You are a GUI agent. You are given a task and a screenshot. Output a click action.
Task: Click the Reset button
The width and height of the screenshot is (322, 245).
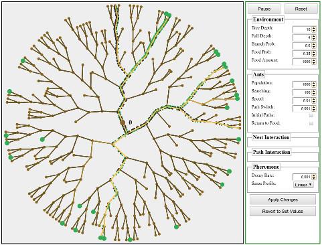click(x=301, y=9)
